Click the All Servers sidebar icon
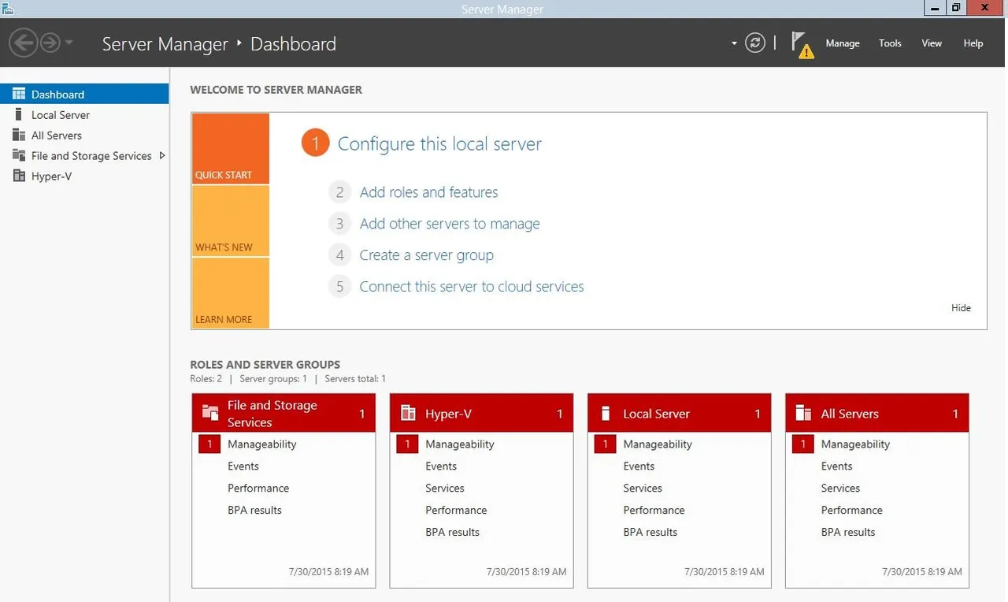This screenshot has width=1008, height=602. point(19,135)
